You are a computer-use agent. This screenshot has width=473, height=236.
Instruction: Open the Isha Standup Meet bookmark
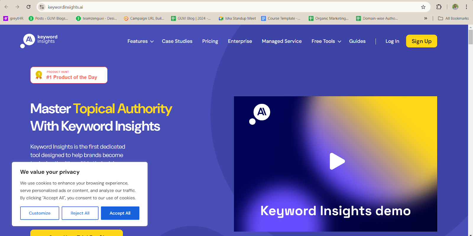pyautogui.click(x=237, y=18)
